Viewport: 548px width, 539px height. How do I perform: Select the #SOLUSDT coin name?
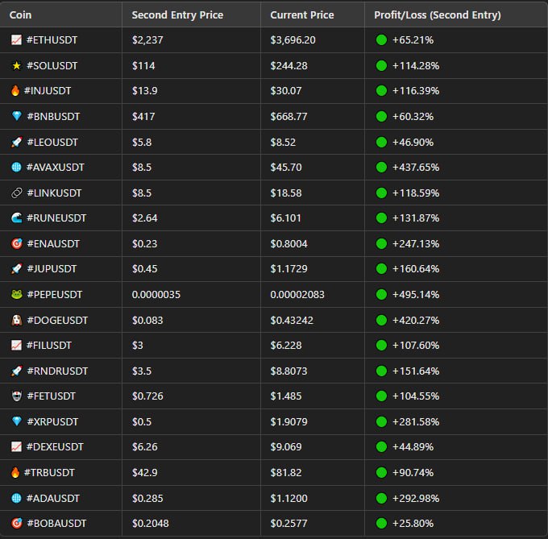click(52, 66)
